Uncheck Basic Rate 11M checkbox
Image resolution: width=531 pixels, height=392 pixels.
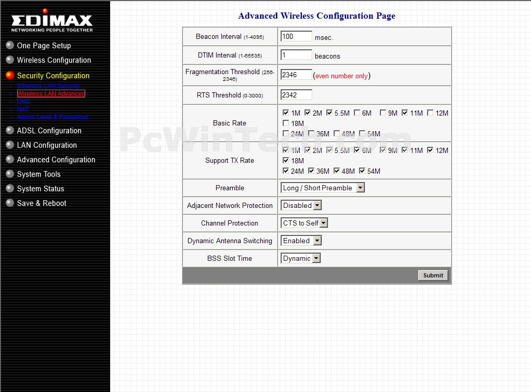[x=405, y=113]
